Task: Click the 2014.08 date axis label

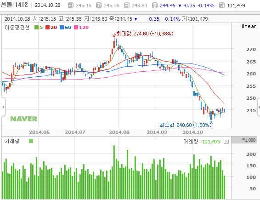Action: click(119, 132)
